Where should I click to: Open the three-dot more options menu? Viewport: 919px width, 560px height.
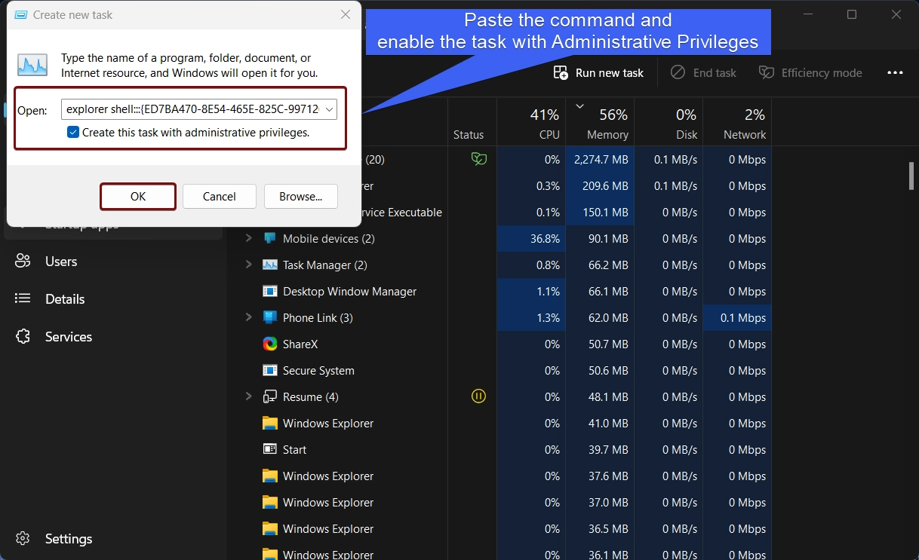(895, 72)
